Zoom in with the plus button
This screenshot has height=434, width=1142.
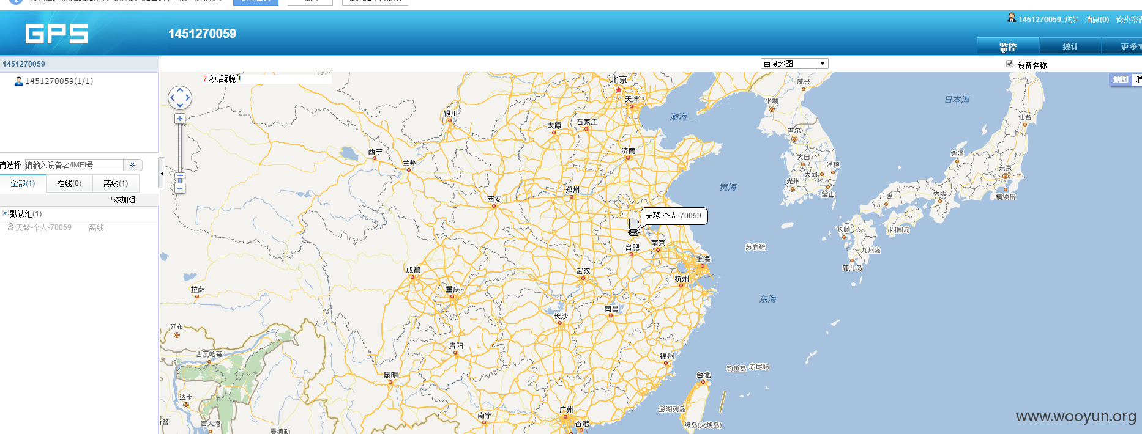coord(180,119)
